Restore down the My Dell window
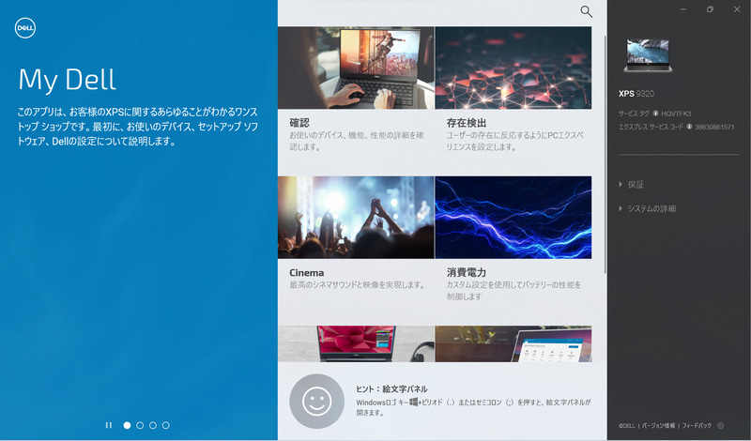The width and height of the screenshot is (751, 441). [x=710, y=9]
